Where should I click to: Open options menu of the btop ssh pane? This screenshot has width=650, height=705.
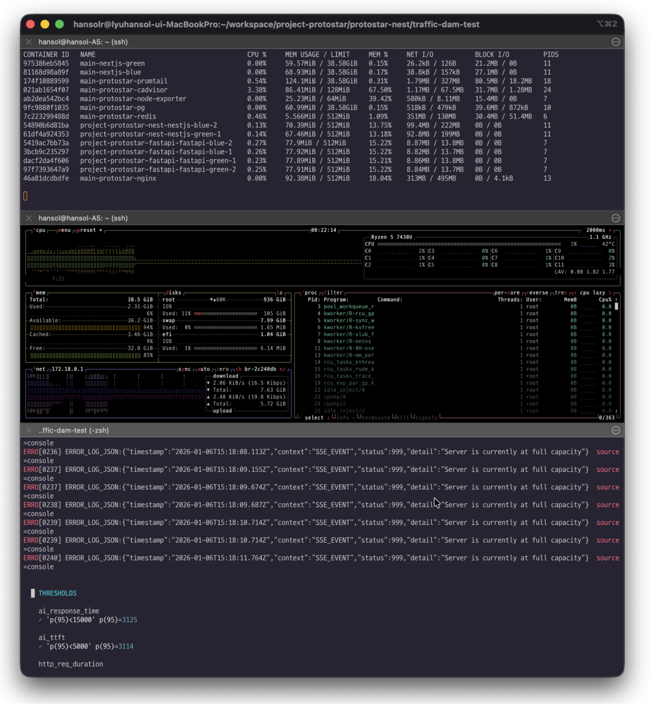pyautogui.click(x=615, y=218)
